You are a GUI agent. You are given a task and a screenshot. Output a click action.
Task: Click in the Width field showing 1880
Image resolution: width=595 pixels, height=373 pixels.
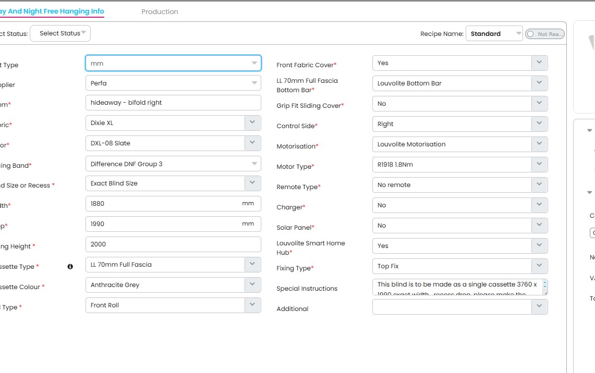pyautogui.click(x=162, y=204)
